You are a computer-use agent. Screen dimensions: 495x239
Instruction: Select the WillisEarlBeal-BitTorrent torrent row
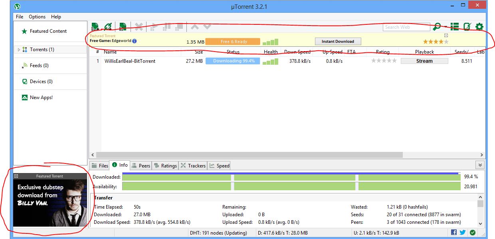click(287, 61)
